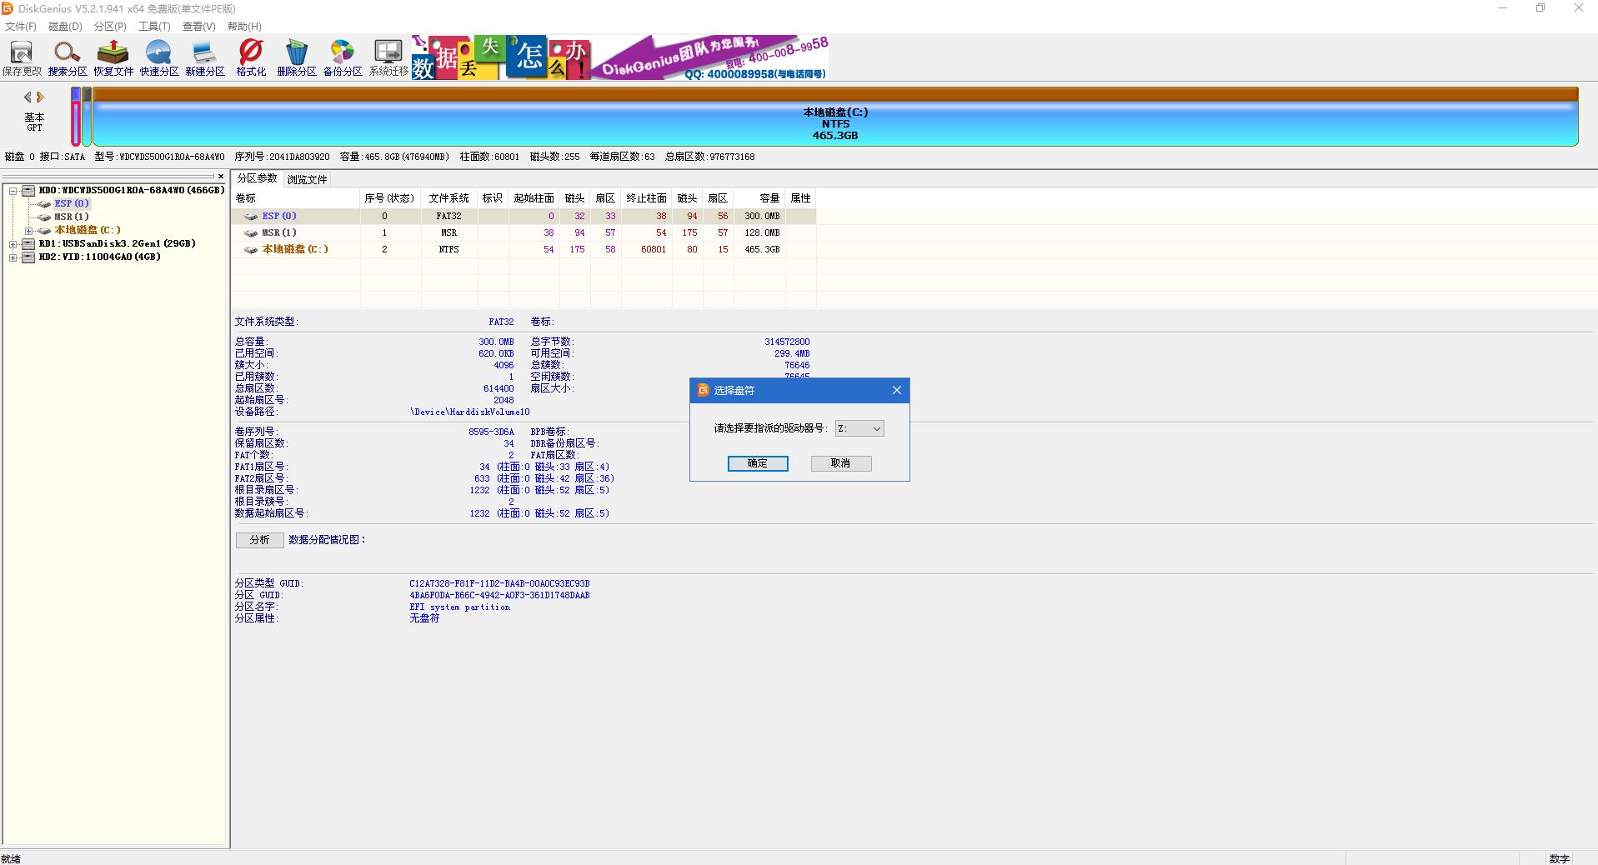This screenshot has height=865, width=1598.
Task: Expand the 本地磁盘(C:) tree node
Action: (29, 231)
